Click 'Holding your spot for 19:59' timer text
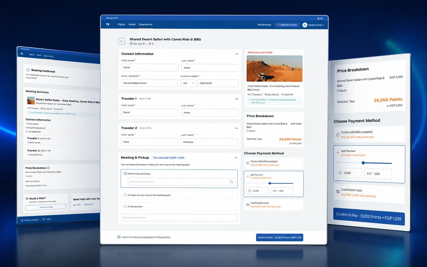Viewport: 427px width, 267px height. tap(260, 52)
